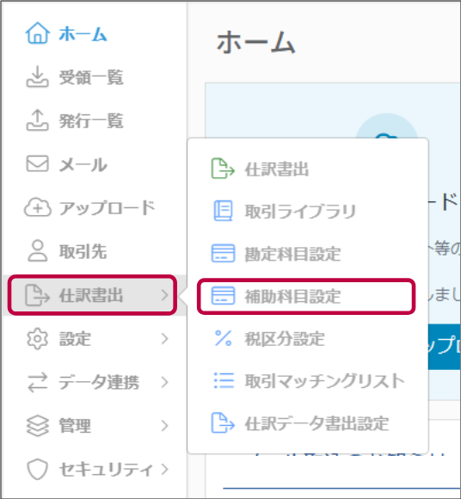Image resolution: width=461 pixels, height=499 pixels.
Task: Click the 発行一覧 upload tray icon
Action: (x=38, y=120)
